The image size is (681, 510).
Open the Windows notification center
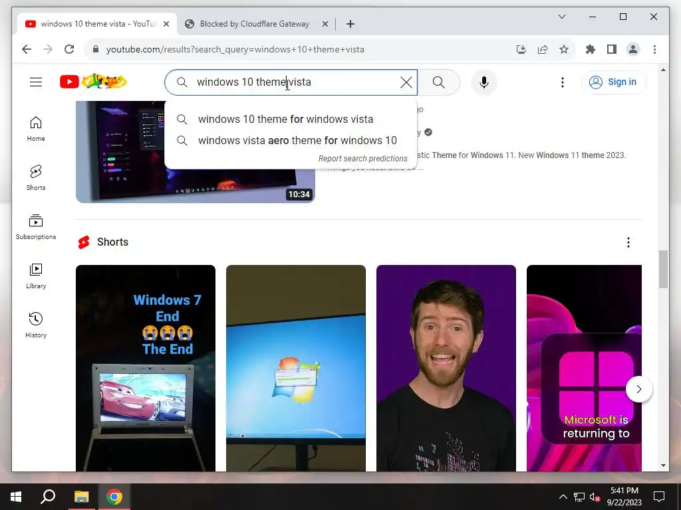(x=659, y=497)
